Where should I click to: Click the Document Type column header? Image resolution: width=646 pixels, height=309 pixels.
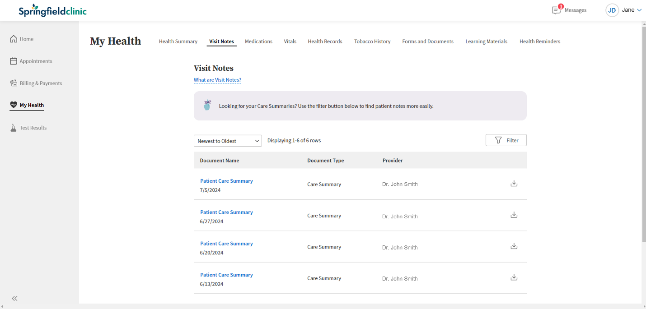[325, 161]
